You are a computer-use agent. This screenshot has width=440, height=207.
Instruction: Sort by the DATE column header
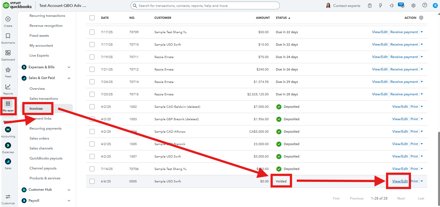click(105, 18)
